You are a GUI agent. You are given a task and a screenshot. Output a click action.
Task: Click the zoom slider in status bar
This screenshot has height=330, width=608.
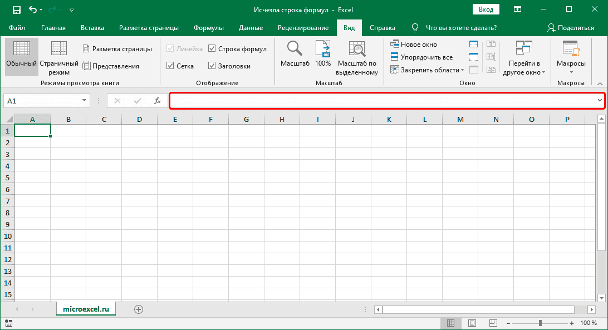pos(540,323)
